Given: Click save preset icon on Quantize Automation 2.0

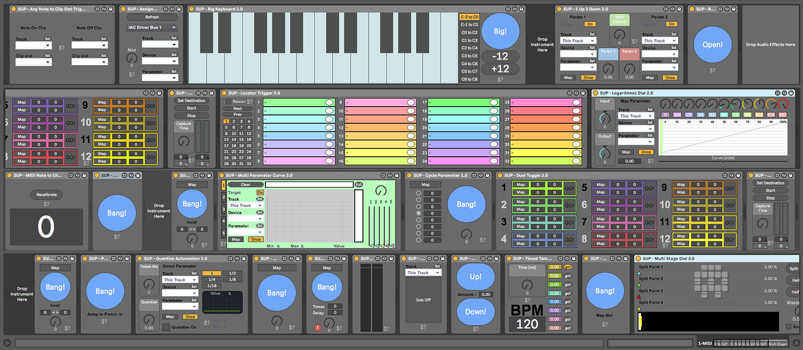Looking at the screenshot, I should (245, 258).
